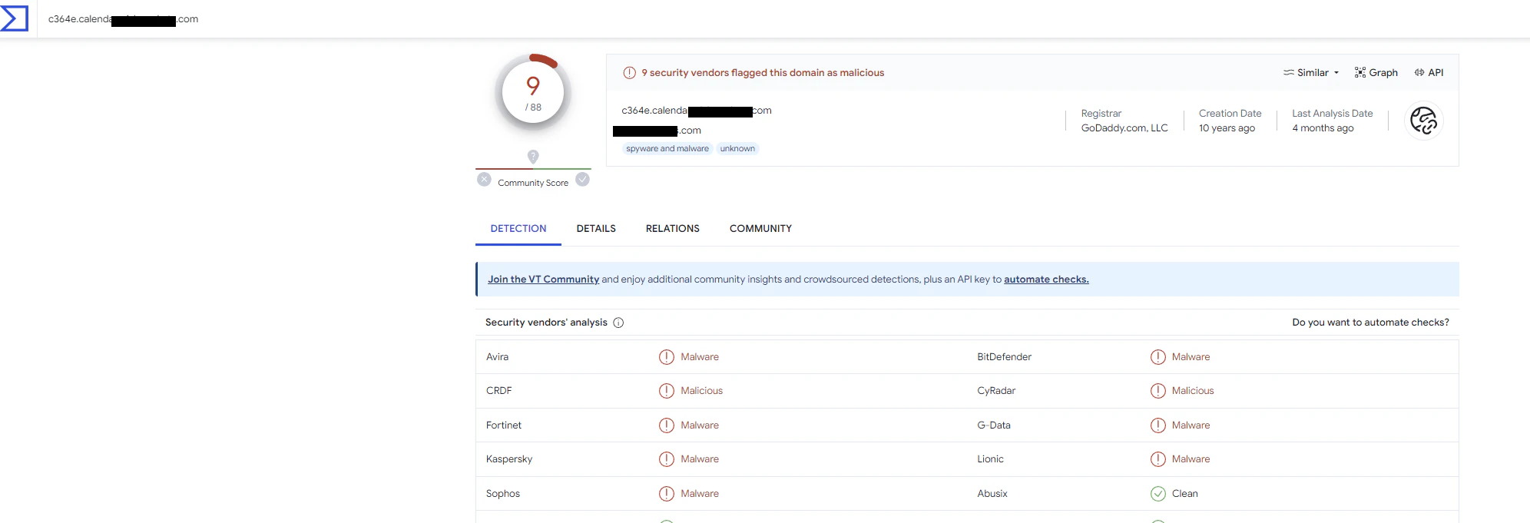Image resolution: width=1530 pixels, height=523 pixels.
Task: Select the Abusix vendor name
Action: pos(992,494)
